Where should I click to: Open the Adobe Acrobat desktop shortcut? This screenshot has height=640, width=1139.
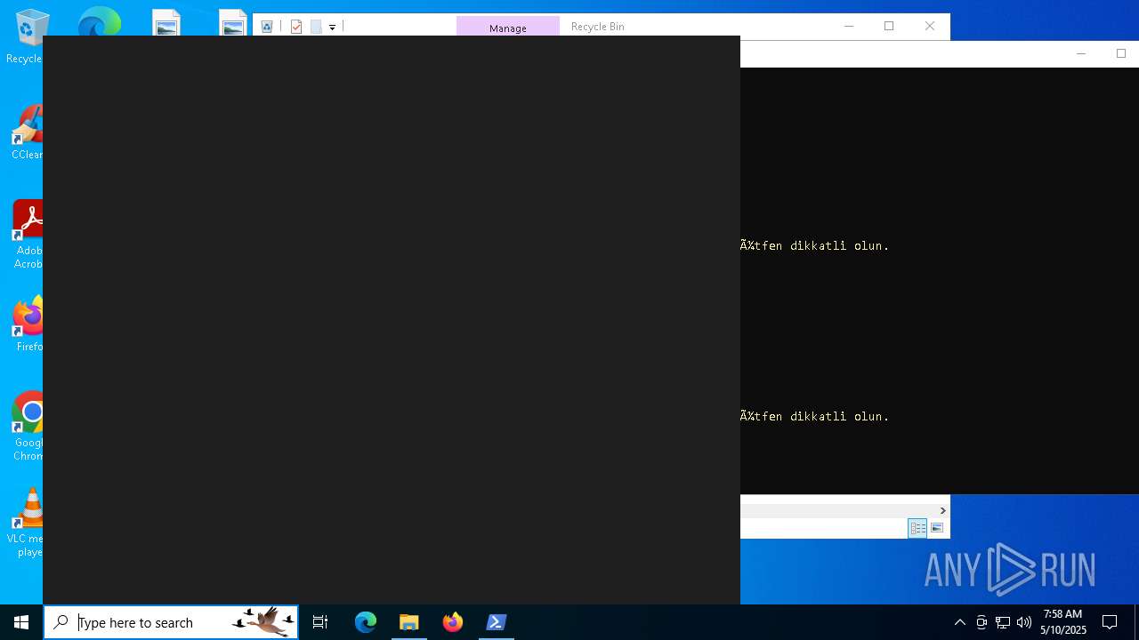point(28,233)
